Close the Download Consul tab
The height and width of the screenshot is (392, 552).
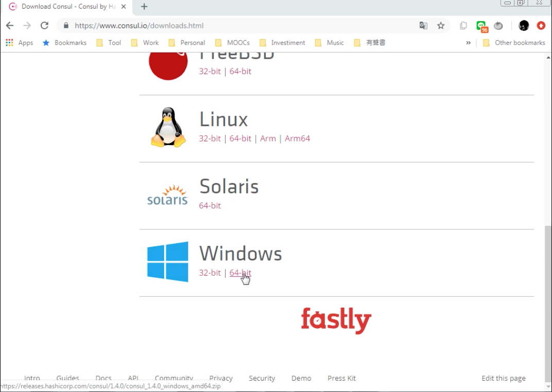pos(124,6)
